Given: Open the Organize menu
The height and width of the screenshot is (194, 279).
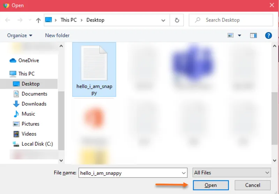Looking at the screenshot, I should [20, 36].
